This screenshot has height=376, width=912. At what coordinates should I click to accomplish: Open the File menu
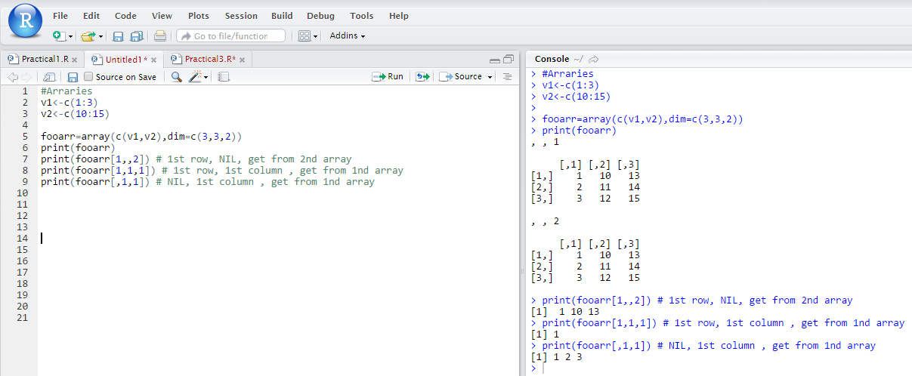pos(60,16)
